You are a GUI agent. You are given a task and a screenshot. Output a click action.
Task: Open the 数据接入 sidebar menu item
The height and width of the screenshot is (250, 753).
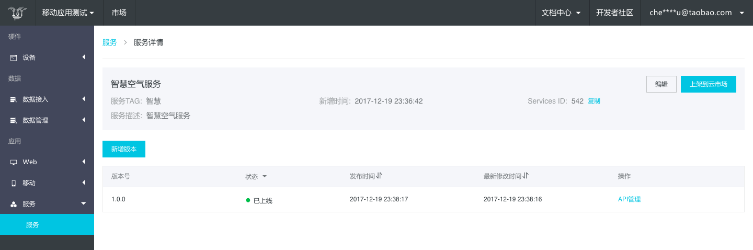coord(47,99)
